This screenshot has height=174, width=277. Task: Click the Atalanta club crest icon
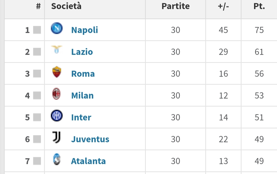pyautogui.click(x=57, y=159)
